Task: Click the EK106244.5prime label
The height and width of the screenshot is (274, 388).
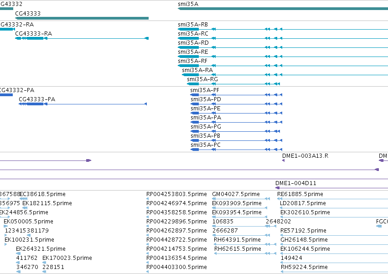Action: [x=305, y=249]
